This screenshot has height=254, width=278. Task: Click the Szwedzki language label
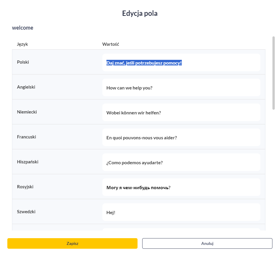coord(26,211)
